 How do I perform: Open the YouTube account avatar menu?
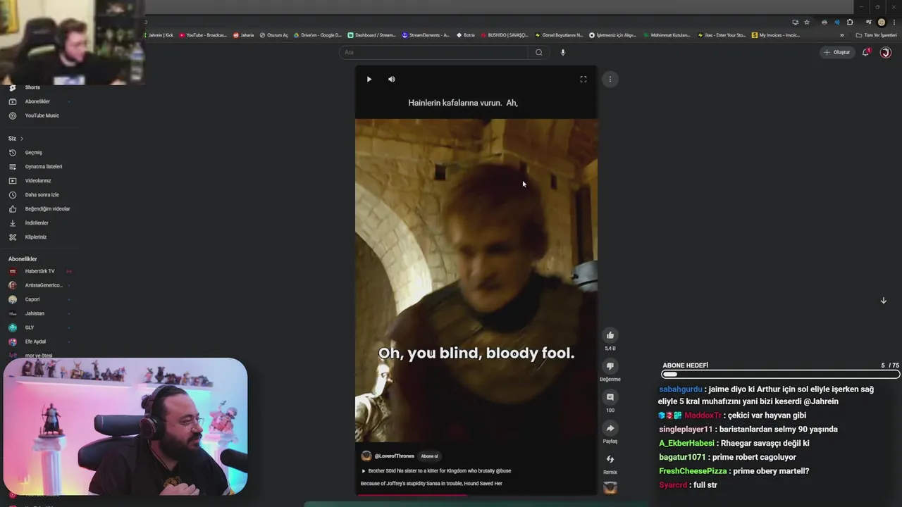[x=886, y=52]
